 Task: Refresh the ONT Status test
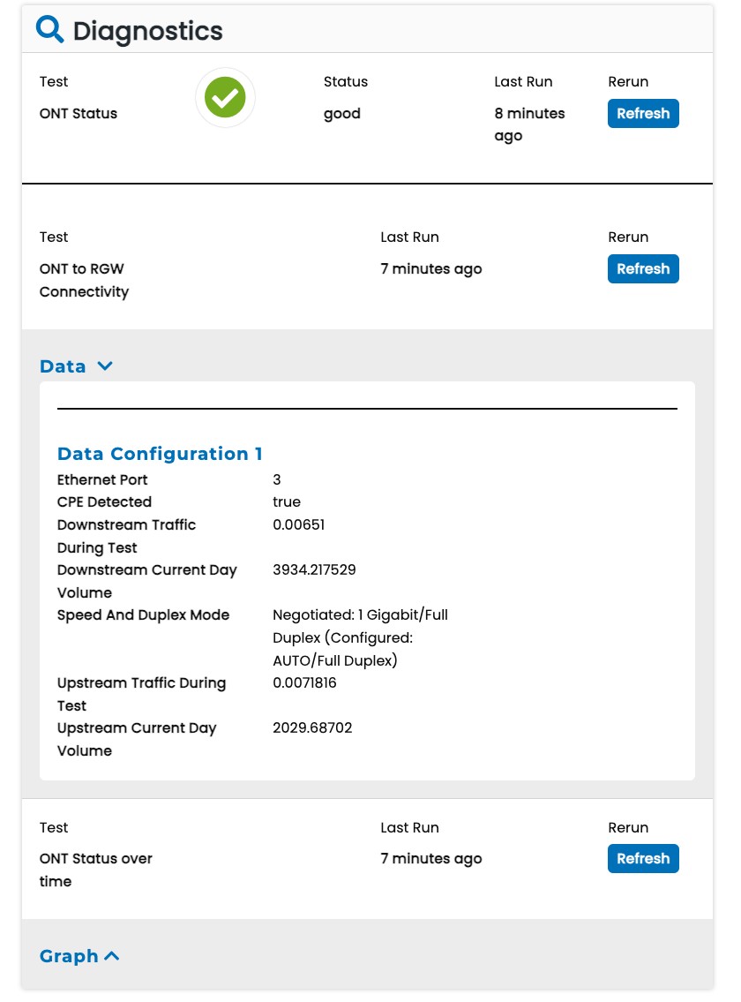click(x=642, y=114)
